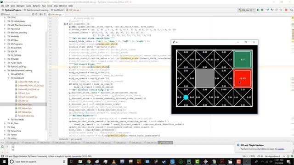
Task: Expand the PYGAME folder
Action: (x=5, y=59)
